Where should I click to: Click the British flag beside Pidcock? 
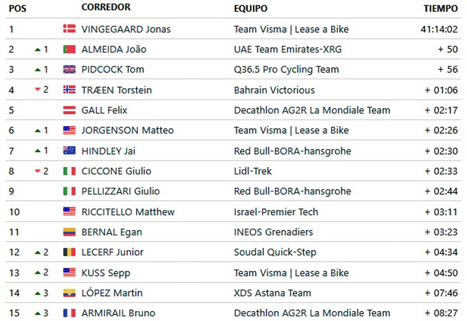(69, 69)
